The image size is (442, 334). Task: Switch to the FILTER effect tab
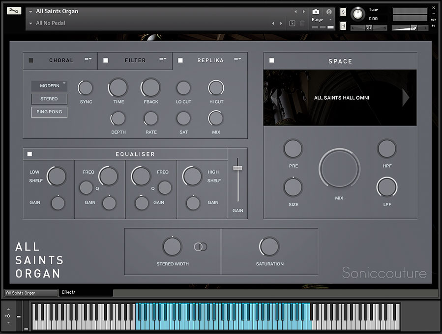[135, 60]
